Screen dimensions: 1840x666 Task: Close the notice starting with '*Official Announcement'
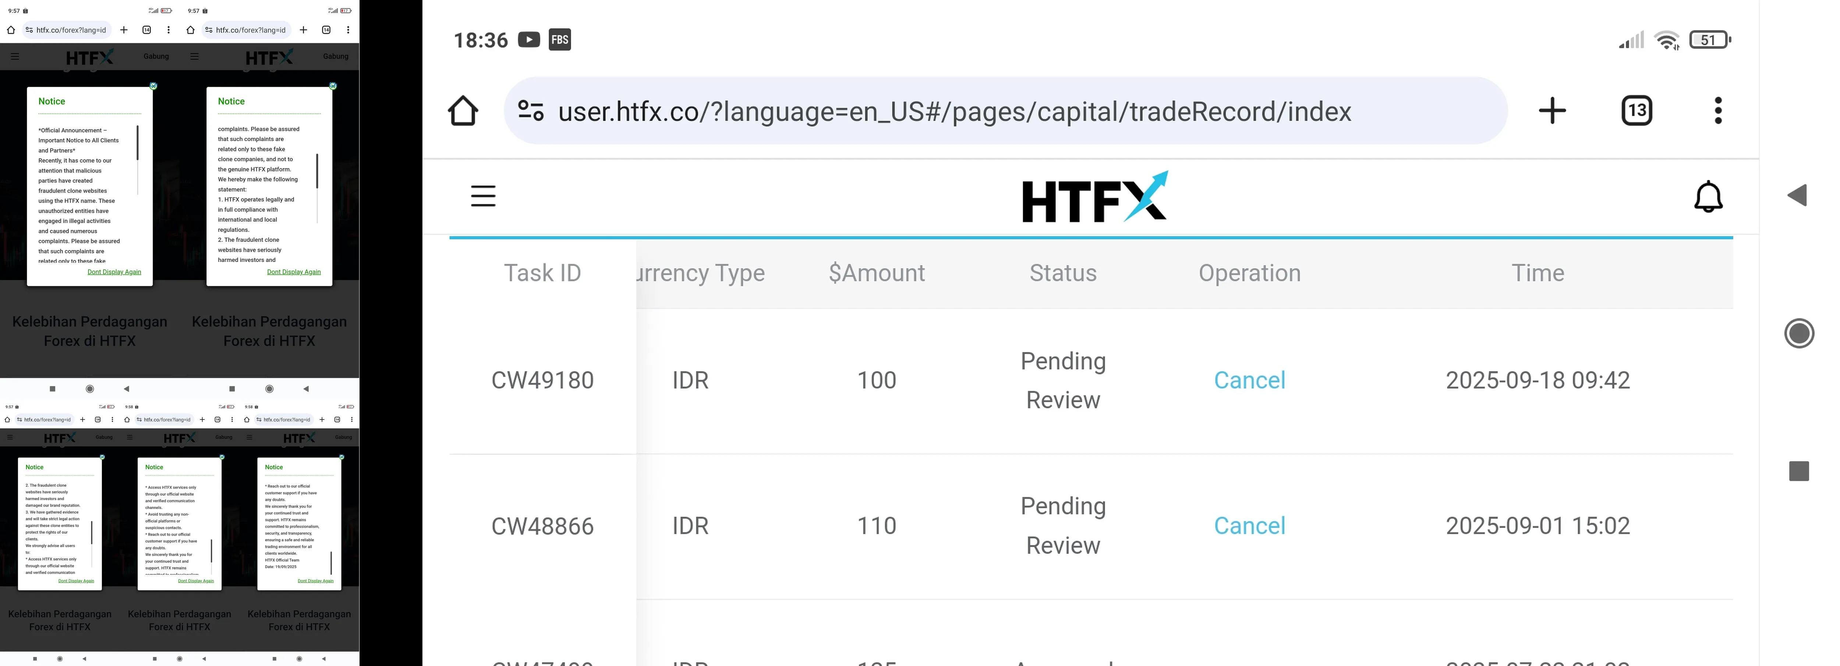[x=153, y=86]
